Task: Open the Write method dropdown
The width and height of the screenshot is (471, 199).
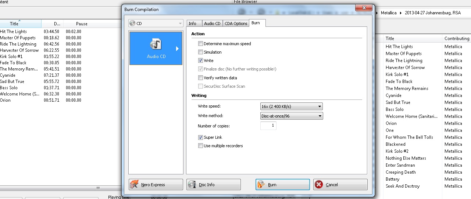Action: tap(292, 116)
